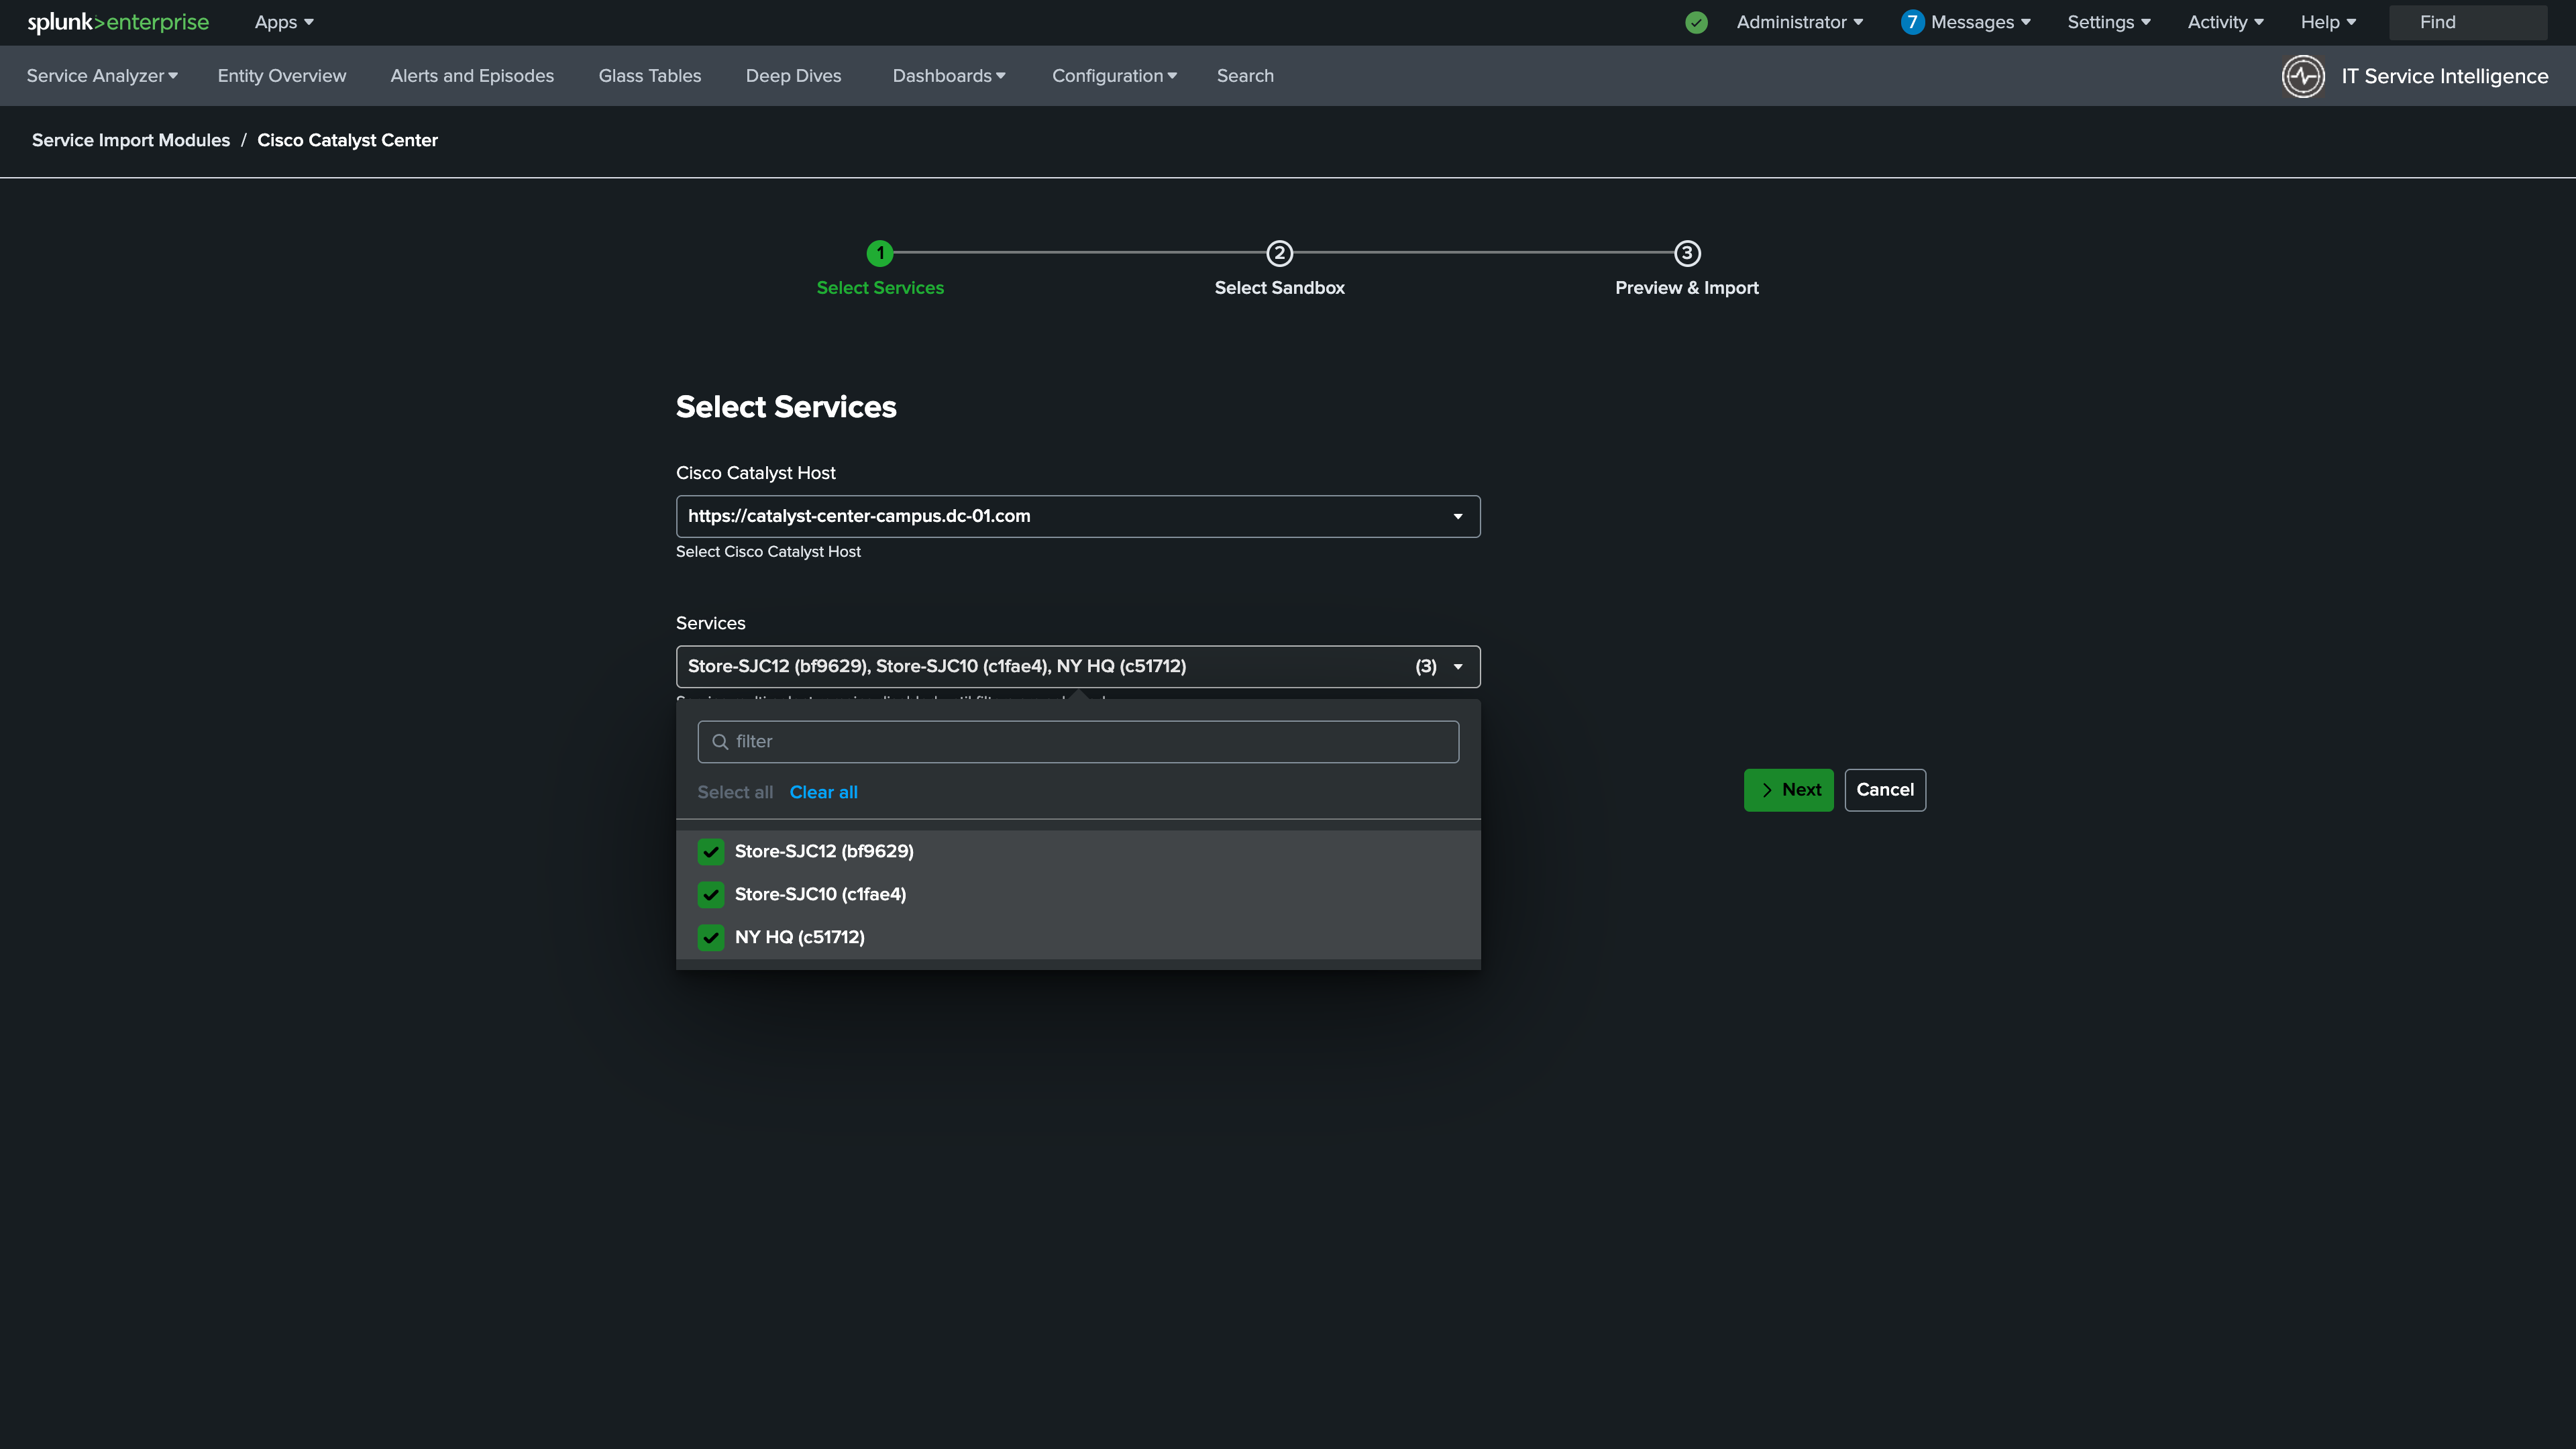Open the Help dropdown menu
The image size is (2576, 1449).
coord(2328,22)
